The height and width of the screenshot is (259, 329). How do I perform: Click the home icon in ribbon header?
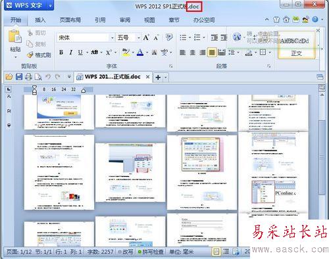coord(286,20)
